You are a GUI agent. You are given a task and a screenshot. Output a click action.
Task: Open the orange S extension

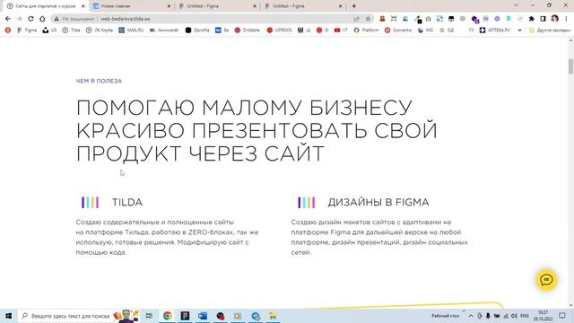tap(382, 19)
